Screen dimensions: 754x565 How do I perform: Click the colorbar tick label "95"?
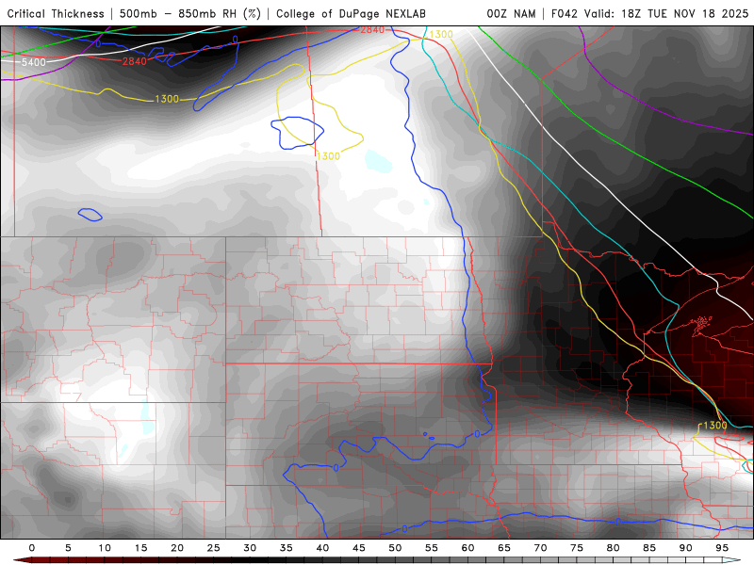coord(722,548)
